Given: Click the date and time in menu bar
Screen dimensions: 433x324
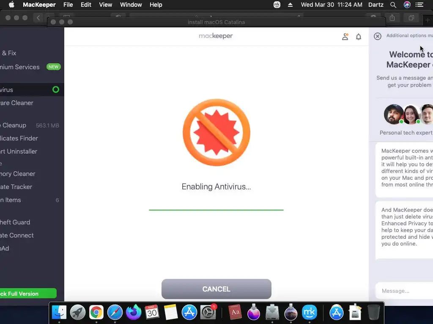Looking at the screenshot, I should pyautogui.click(x=332, y=5).
